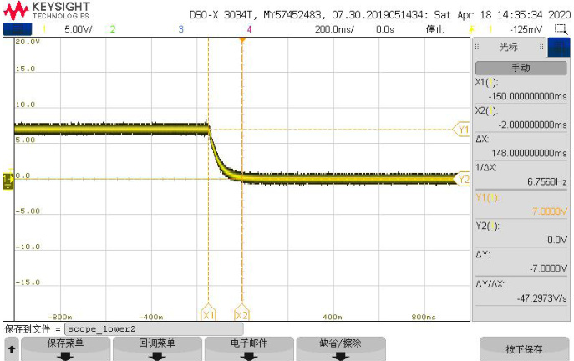Viewport: 574px width, 361px height.
Task: Click the X2 cursor marker on time axis
Action: pyautogui.click(x=242, y=315)
